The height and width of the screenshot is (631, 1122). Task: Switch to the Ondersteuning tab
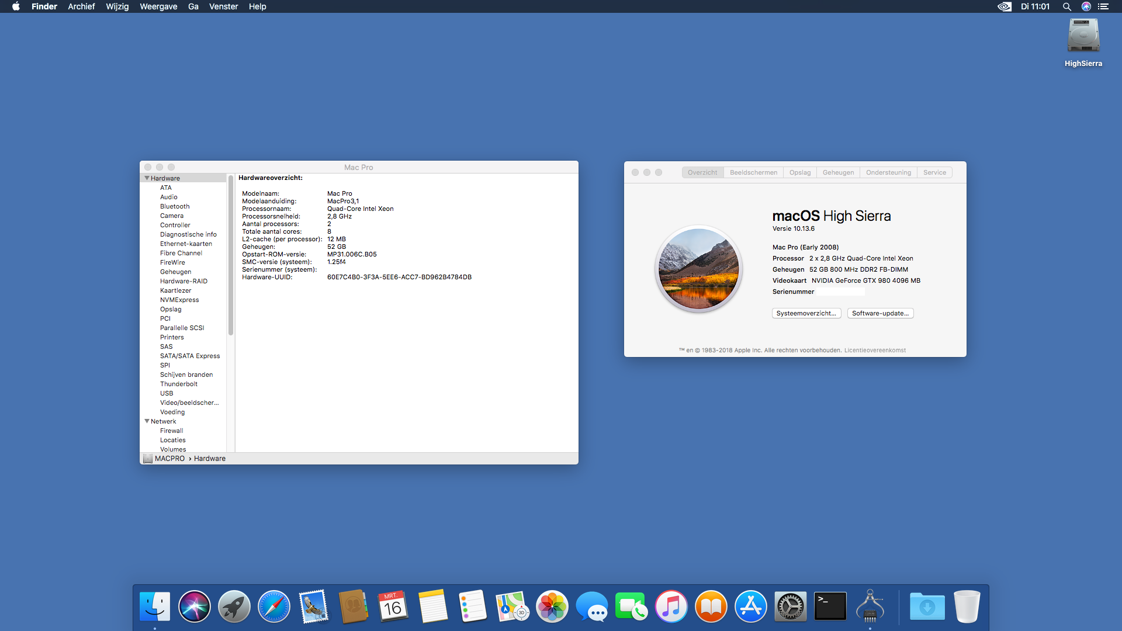888,172
